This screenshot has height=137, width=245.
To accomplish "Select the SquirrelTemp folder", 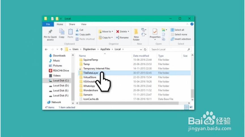I will point(134,60).
